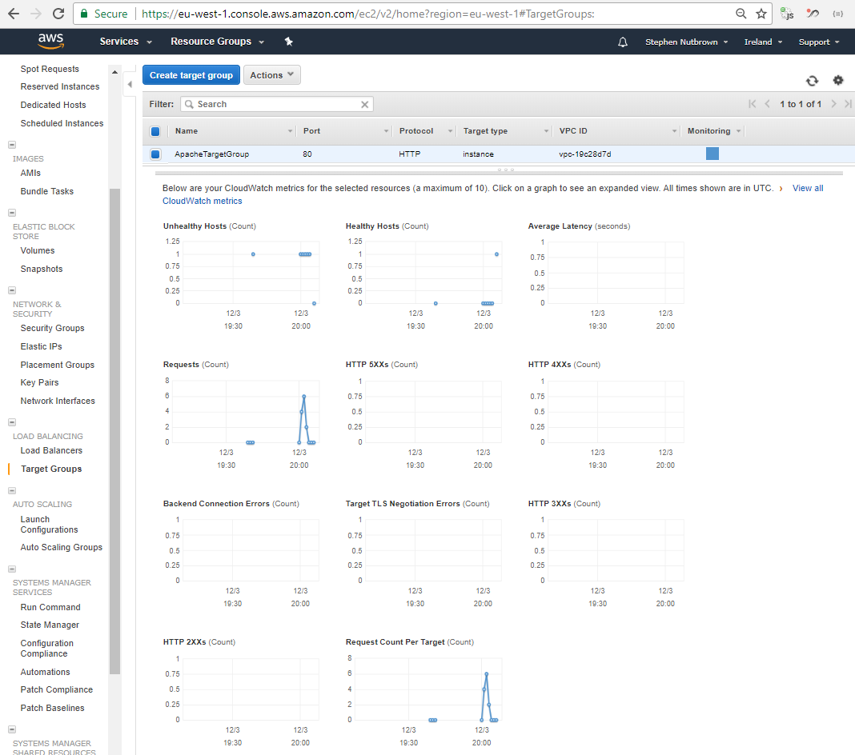Viewport: 855px width, 755px height.
Task: Expand the Request Count Per Target graph
Action: 423,694
